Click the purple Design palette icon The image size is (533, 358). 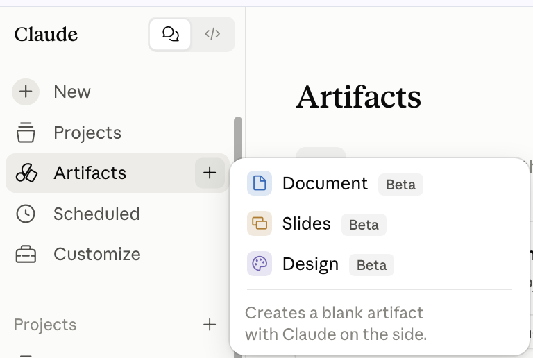pos(260,264)
